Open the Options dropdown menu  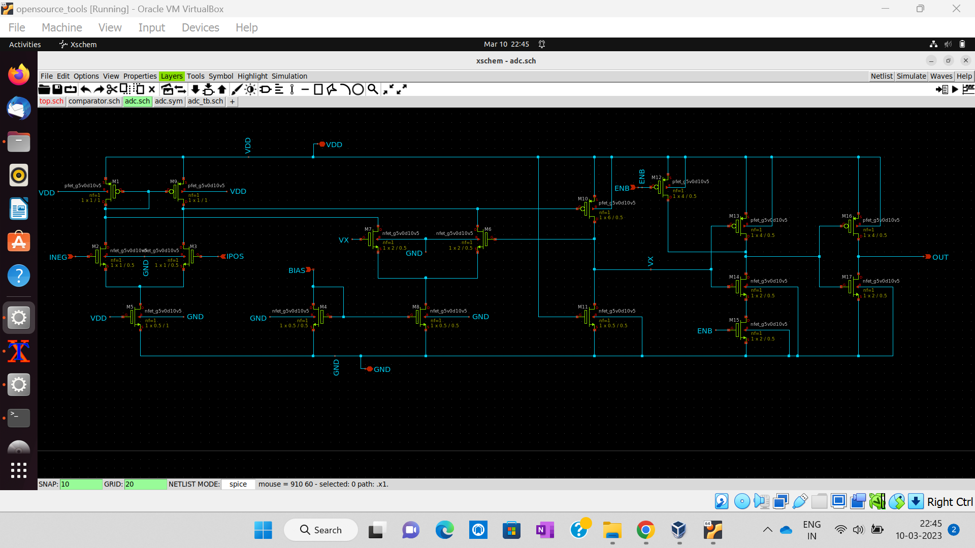pos(86,76)
